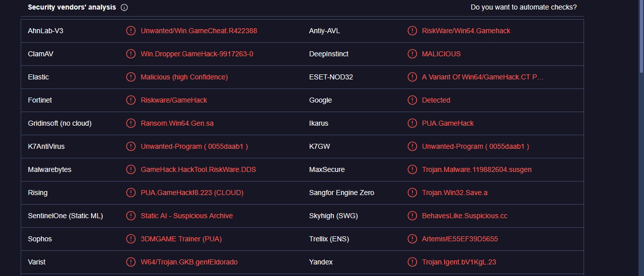Click the alert icon beside Google Detected result
Image resolution: width=644 pixels, height=276 pixels.
412,100
